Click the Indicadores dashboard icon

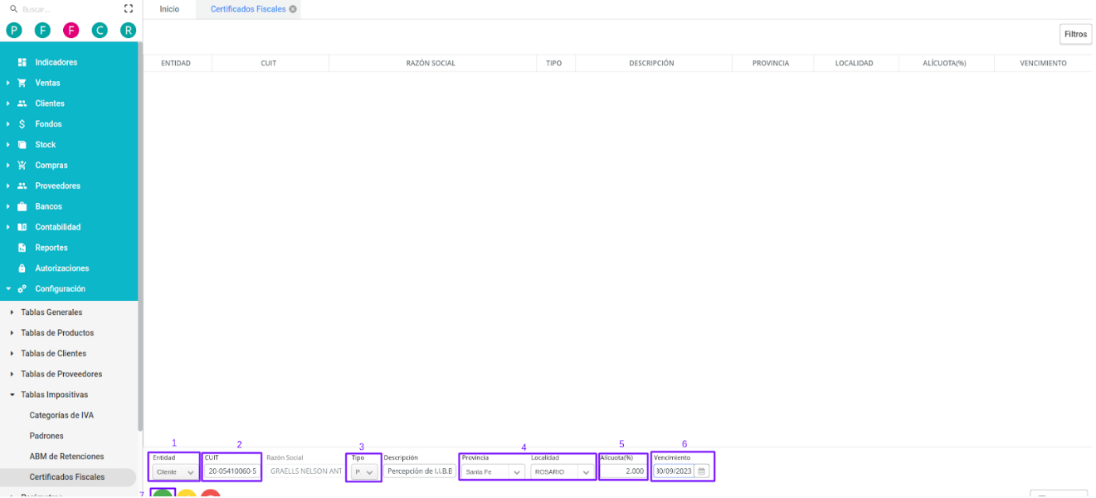[x=22, y=62]
